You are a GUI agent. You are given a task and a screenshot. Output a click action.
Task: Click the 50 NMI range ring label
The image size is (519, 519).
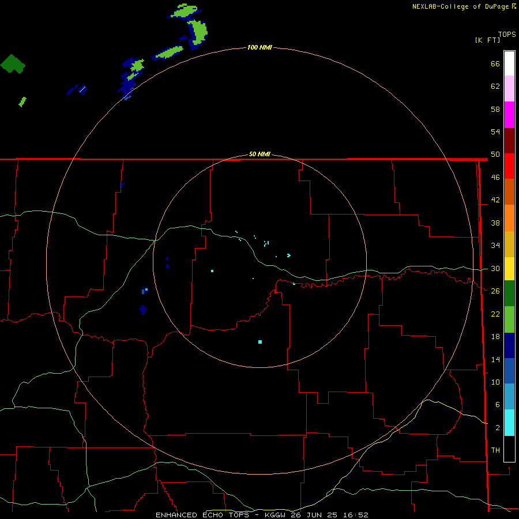point(259,154)
